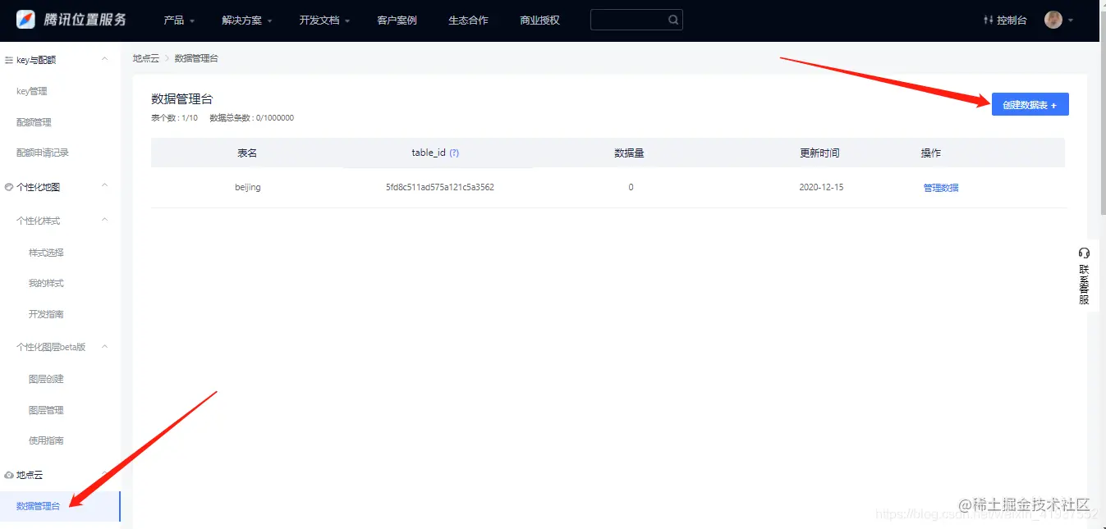Open the 产品 dropdown menu
Screen dimensions: 1106x529
179,20
